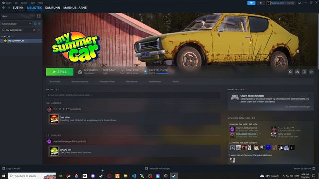Switch to the BIBLIOTEK tab
Viewport: 319px width, 179px height.
pos(34,8)
